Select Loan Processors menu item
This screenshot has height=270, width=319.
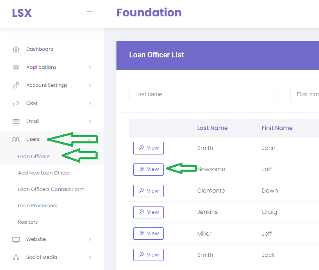[x=38, y=206]
